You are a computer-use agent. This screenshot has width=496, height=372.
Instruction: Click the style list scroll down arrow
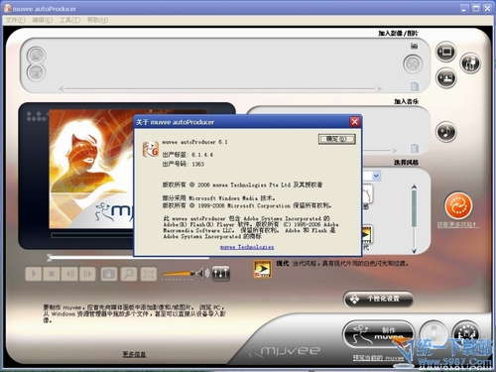(x=414, y=251)
